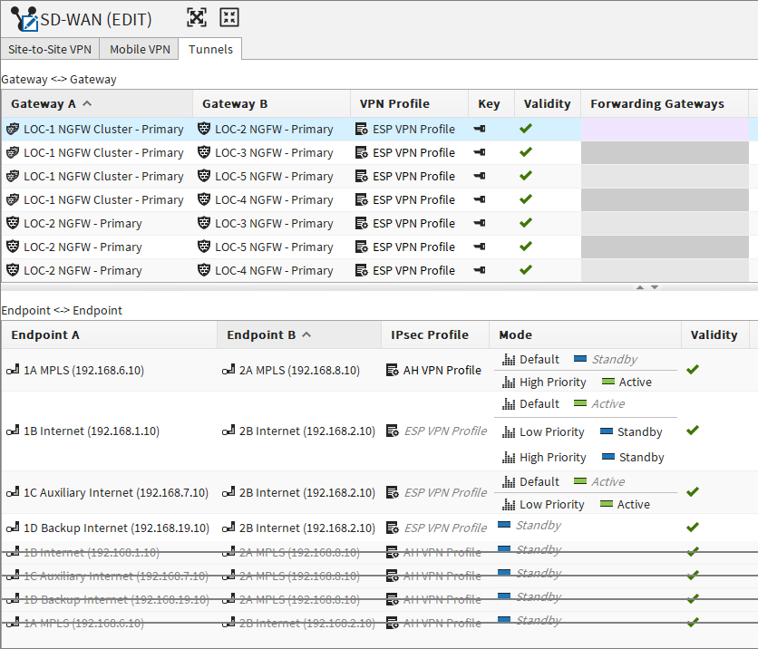758x649 pixels.
Task: Open the Mobile VPN tab
Action: 139,49
